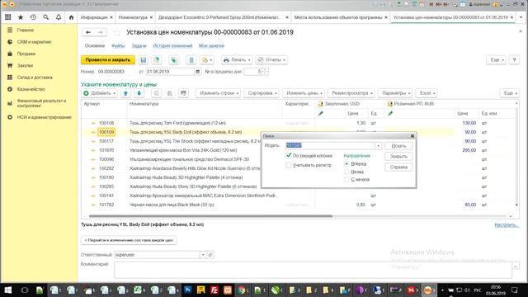528x297 pixels.
Task: Open Отчеты dropdown menu
Action: [271, 60]
